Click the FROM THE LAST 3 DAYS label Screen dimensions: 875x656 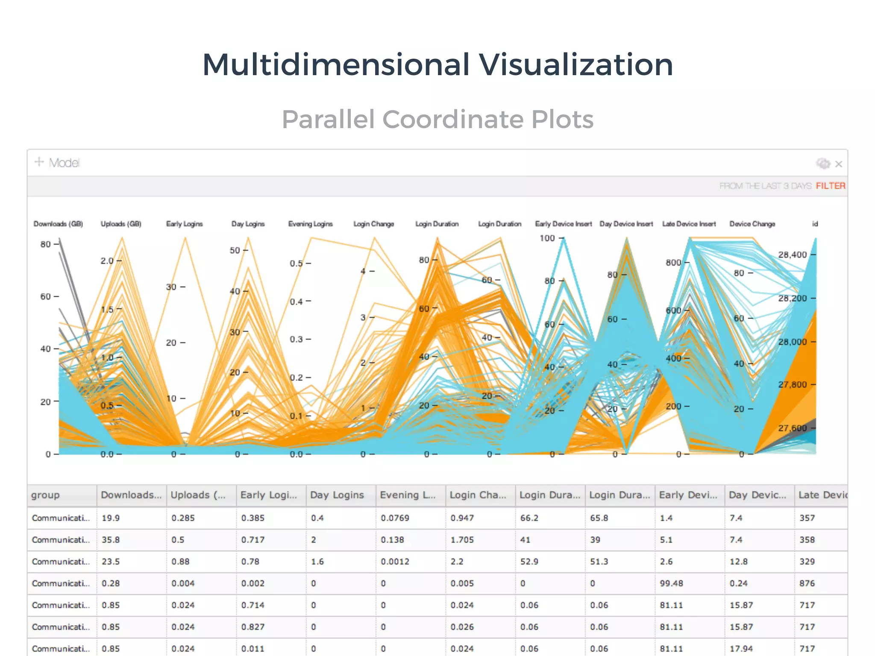[765, 186]
